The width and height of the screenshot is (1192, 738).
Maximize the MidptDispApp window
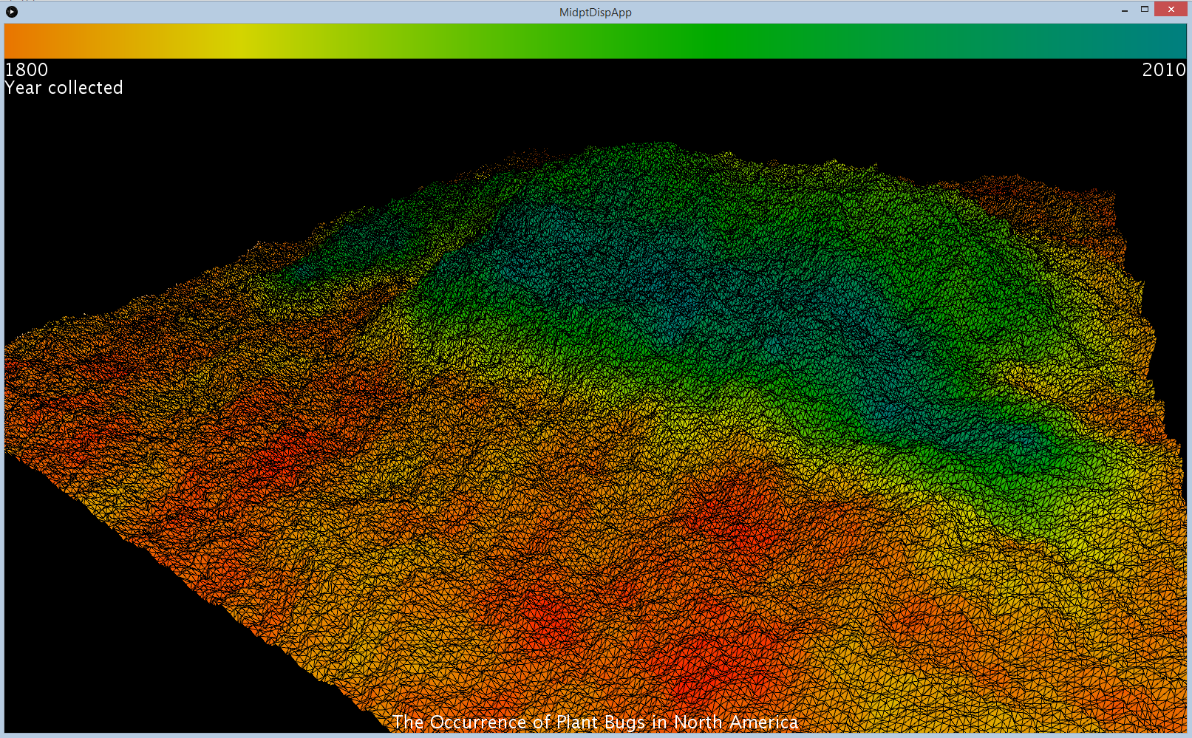pos(1145,10)
